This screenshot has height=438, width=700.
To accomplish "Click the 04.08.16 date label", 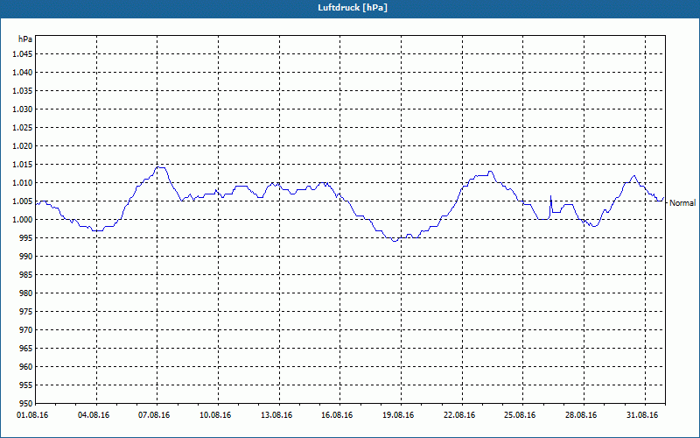I will pyautogui.click(x=94, y=415).
